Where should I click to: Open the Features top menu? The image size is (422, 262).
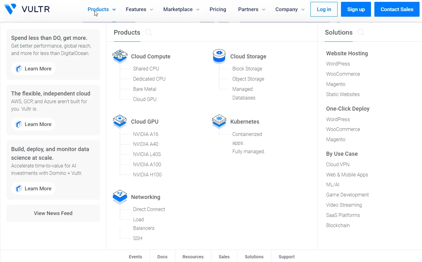(136, 9)
